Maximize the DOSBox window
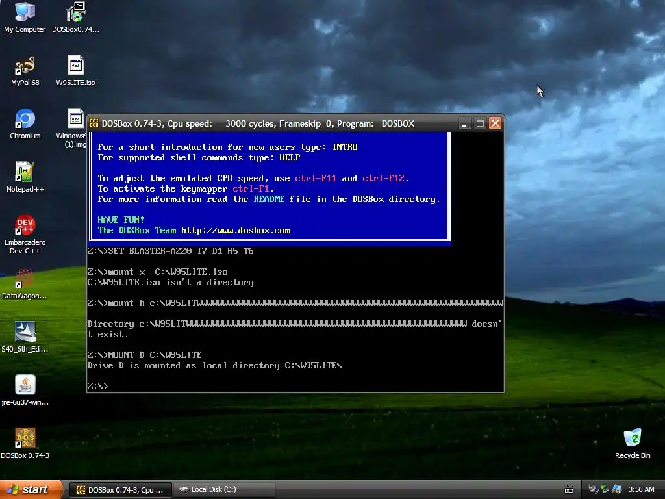665x499 pixels. [x=480, y=123]
